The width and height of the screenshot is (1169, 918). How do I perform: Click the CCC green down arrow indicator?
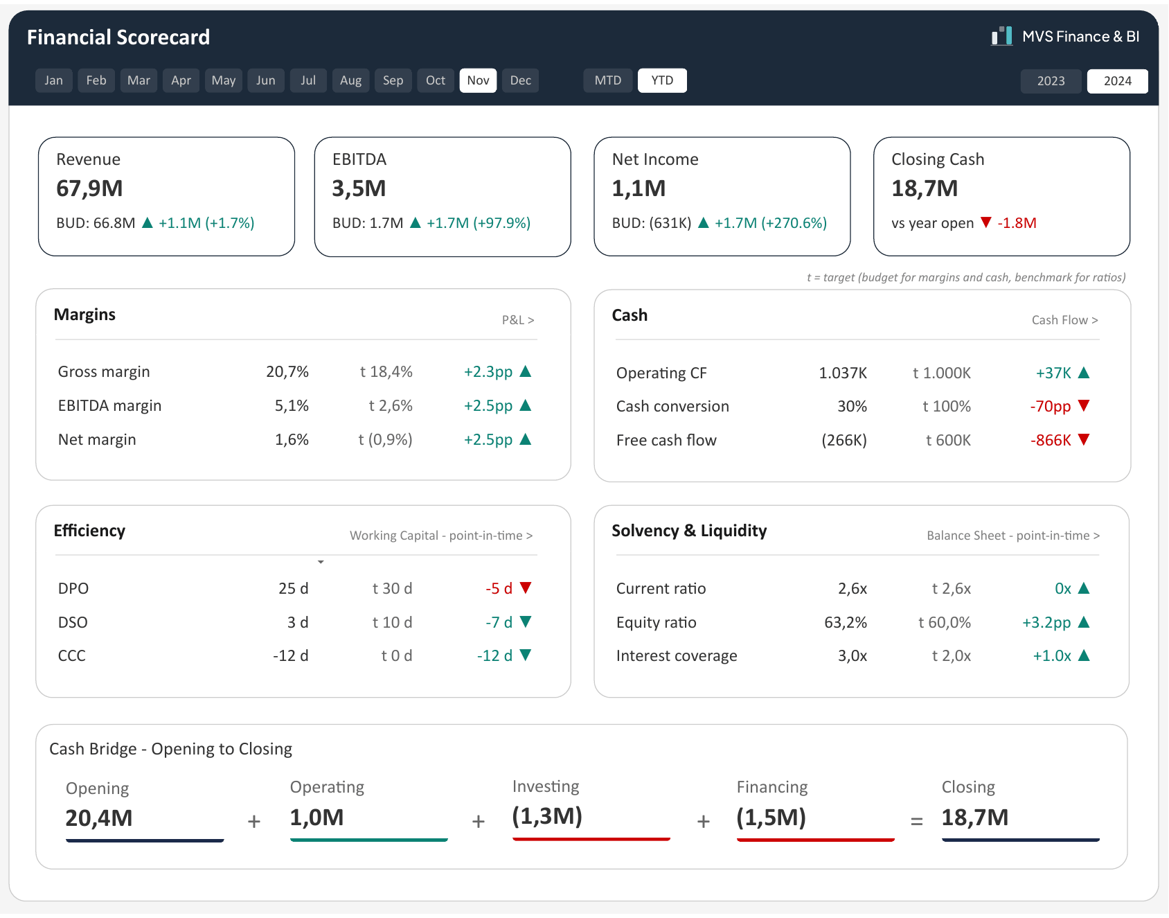(526, 655)
